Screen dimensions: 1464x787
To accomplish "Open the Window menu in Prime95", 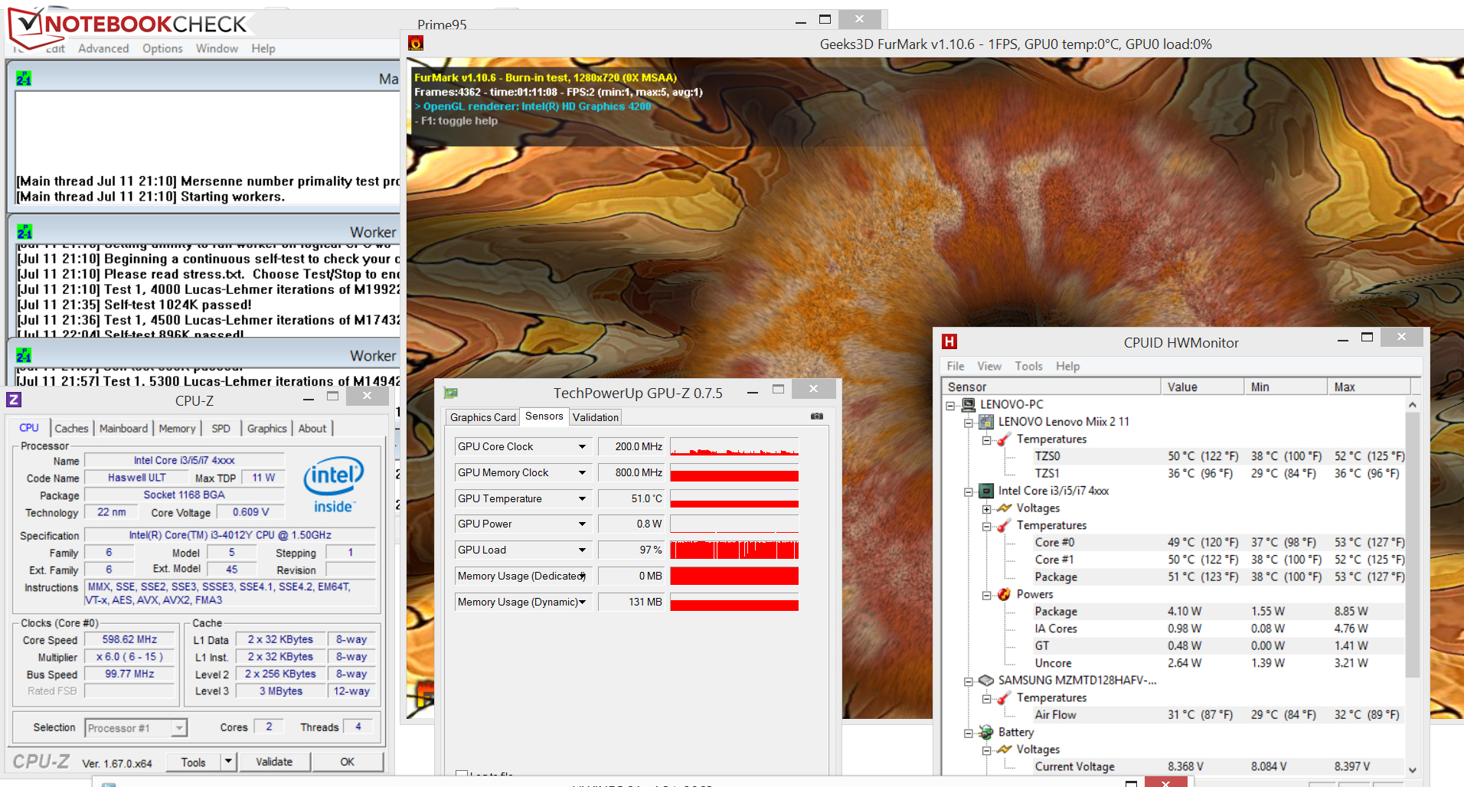I will click(217, 48).
